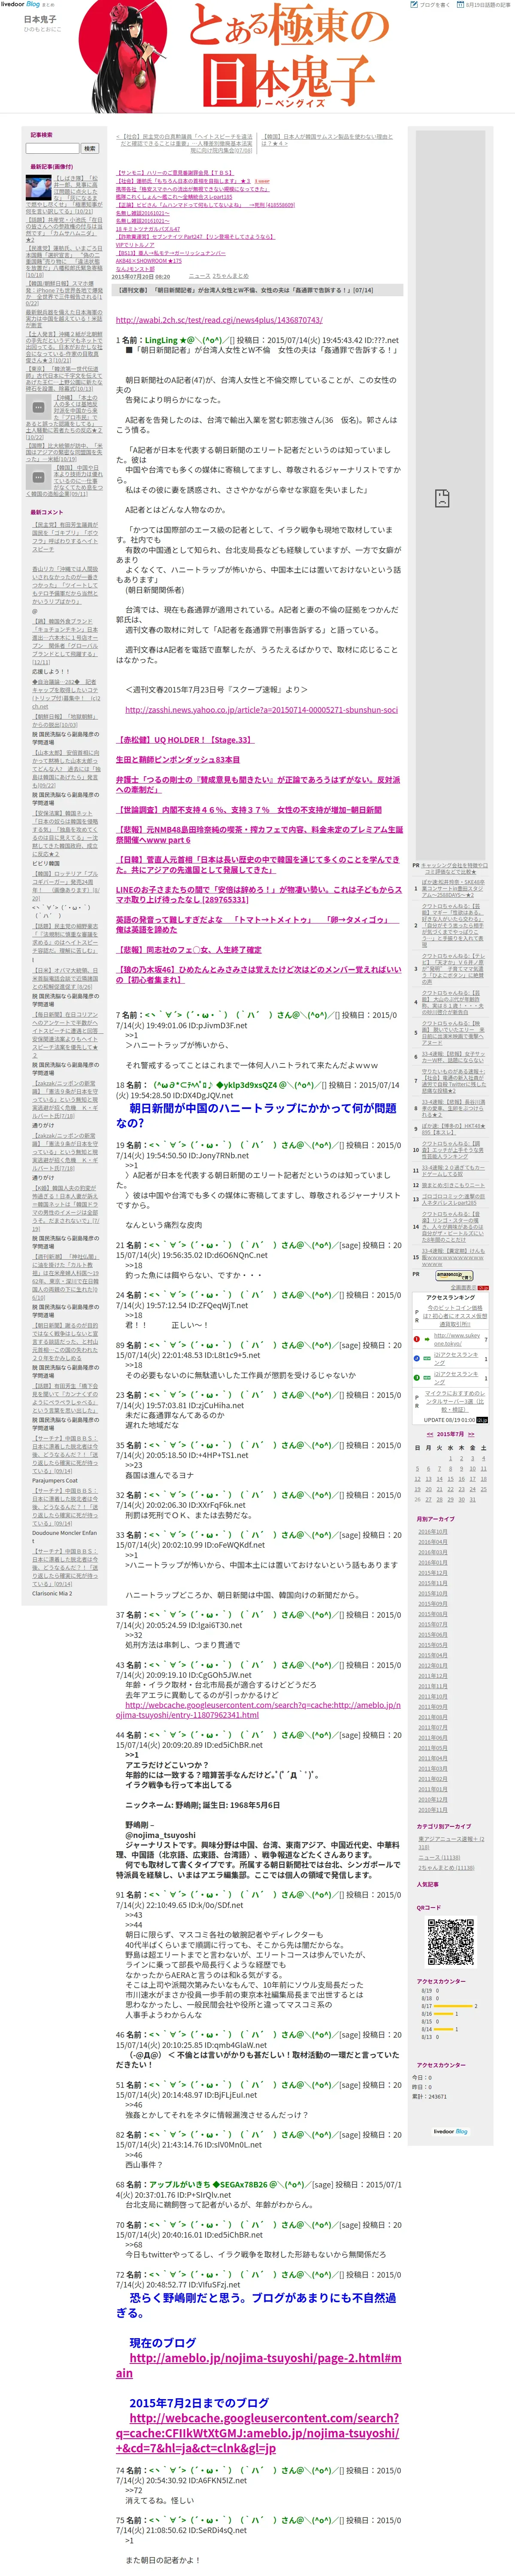The image size is (515, 2576).
Task: Open the 【赤松健】UQ HOLDER!【Stage.33】 link
Action: (x=185, y=740)
